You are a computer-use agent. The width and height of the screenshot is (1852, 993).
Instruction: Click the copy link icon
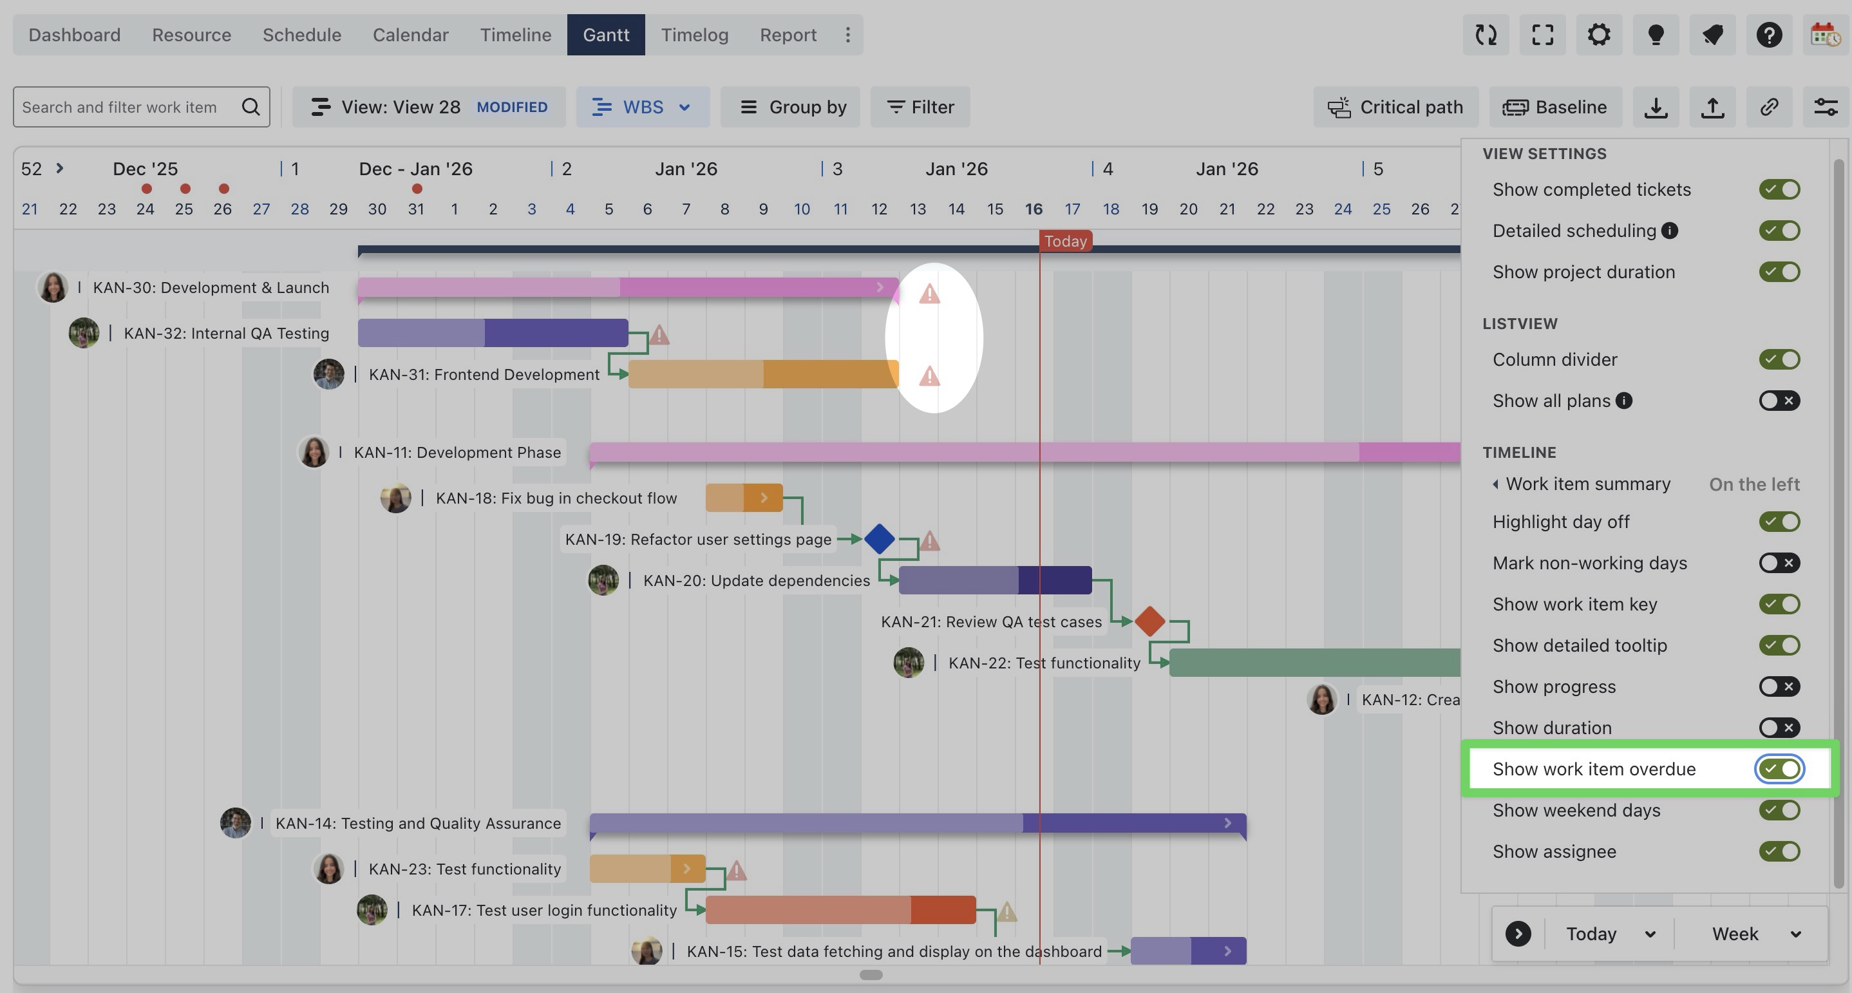(x=1768, y=107)
